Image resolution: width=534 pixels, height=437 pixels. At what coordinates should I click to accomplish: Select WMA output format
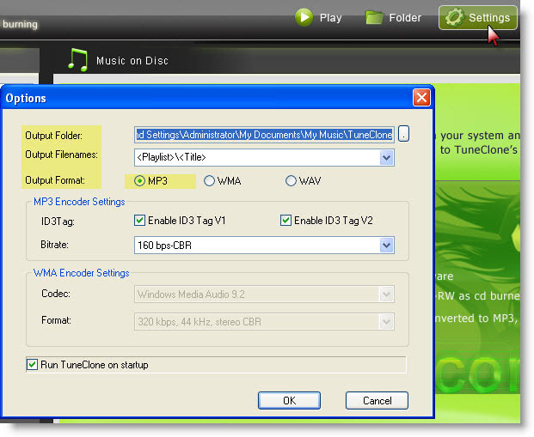[209, 181]
